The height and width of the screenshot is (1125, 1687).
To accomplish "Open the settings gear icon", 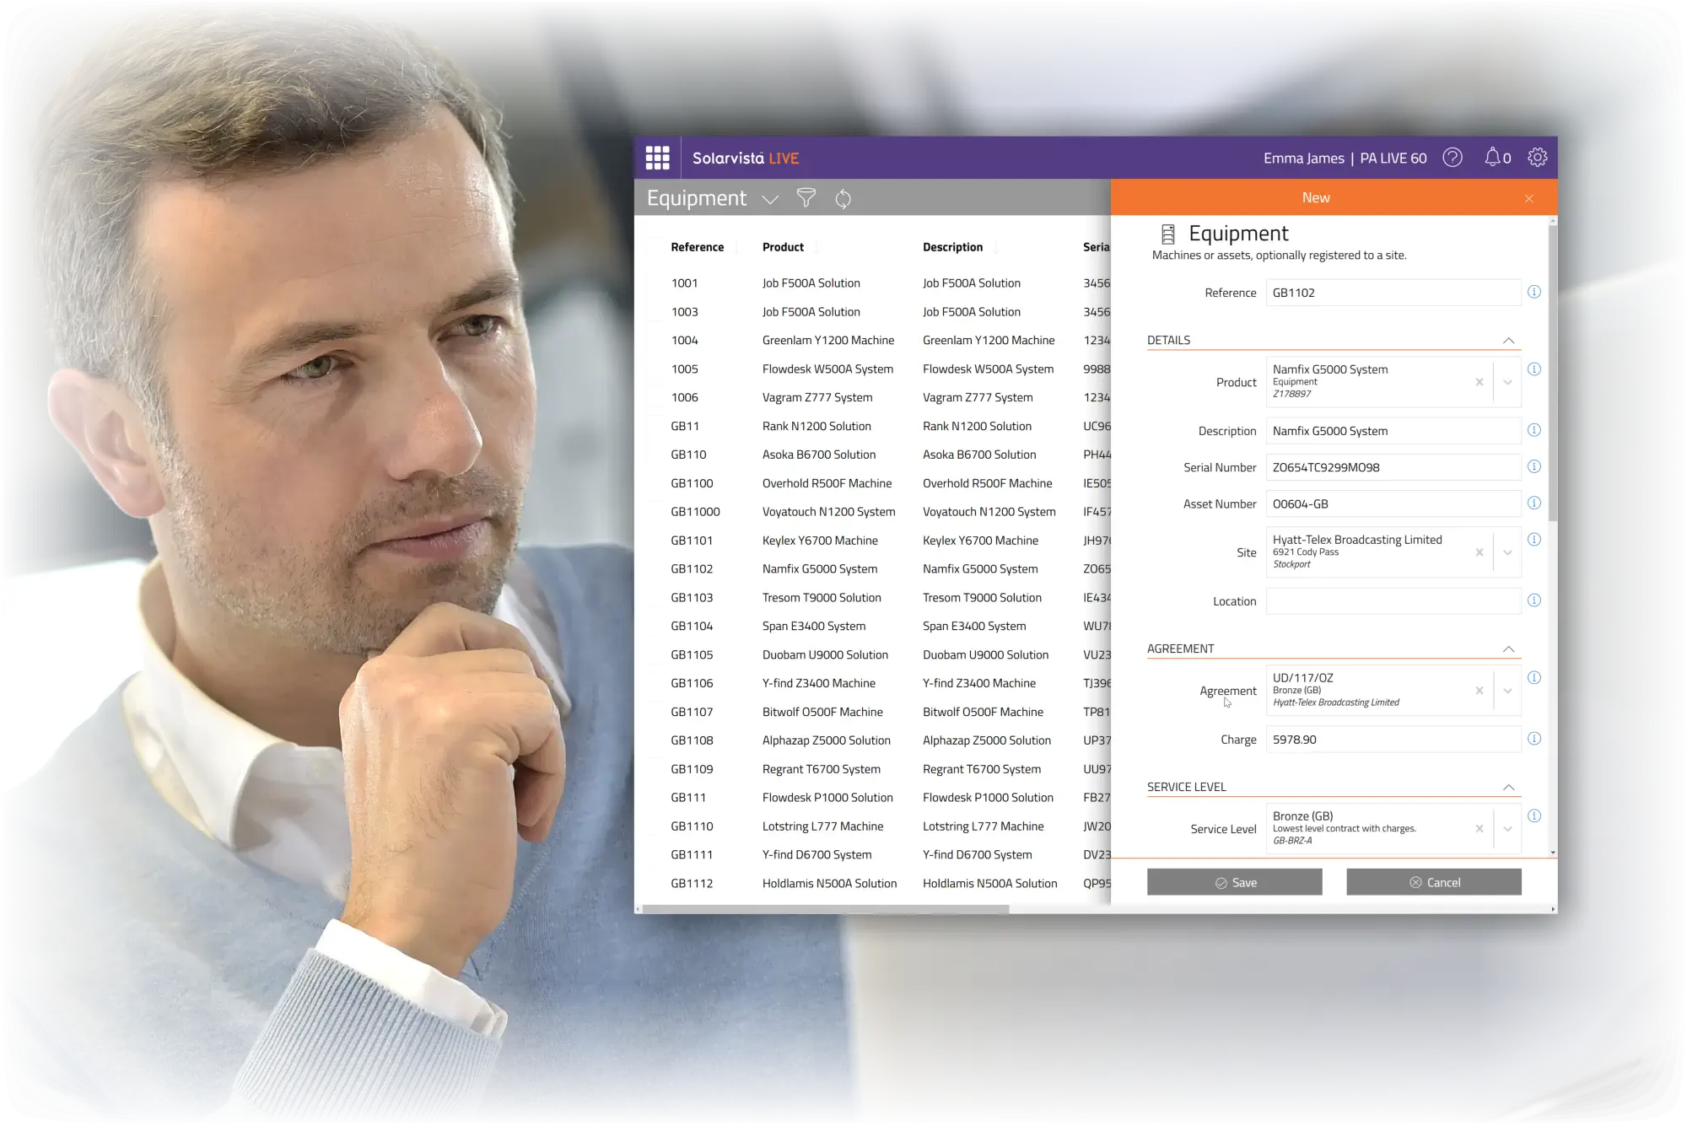I will coord(1537,158).
